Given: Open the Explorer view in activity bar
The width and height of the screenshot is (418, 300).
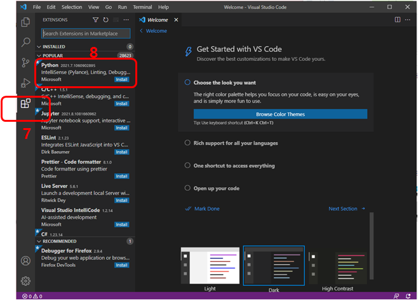Looking at the screenshot, I should [25, 22].
